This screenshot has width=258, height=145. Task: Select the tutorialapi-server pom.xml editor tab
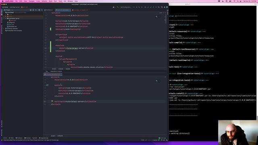tap(81, 10)
